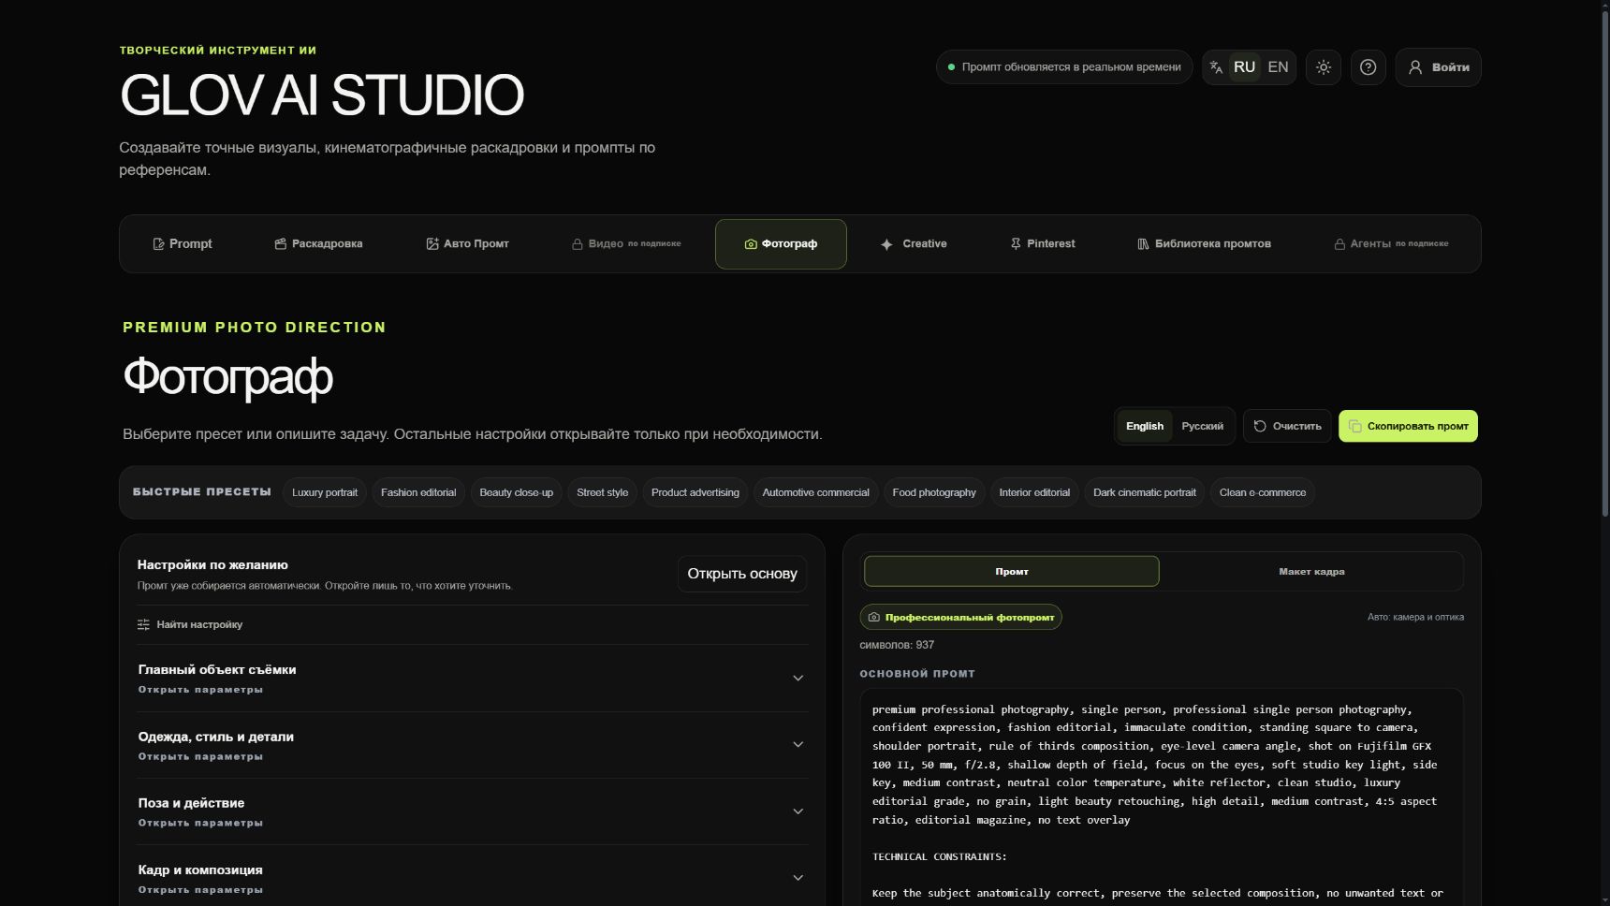
Task: Select Automotive commercial preset
Action: (x=815, y=492)
